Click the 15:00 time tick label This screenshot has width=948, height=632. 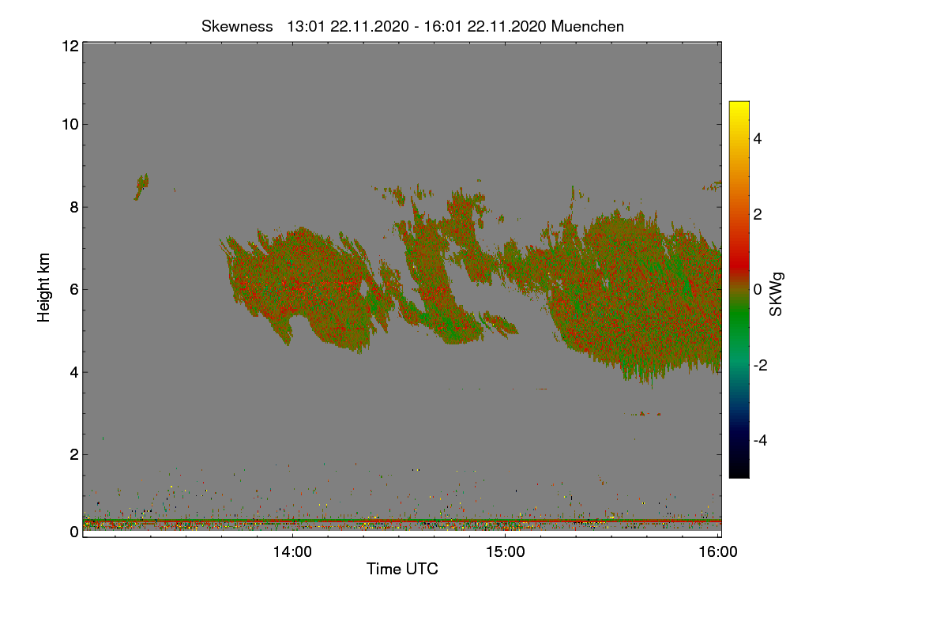pos(505,552)
